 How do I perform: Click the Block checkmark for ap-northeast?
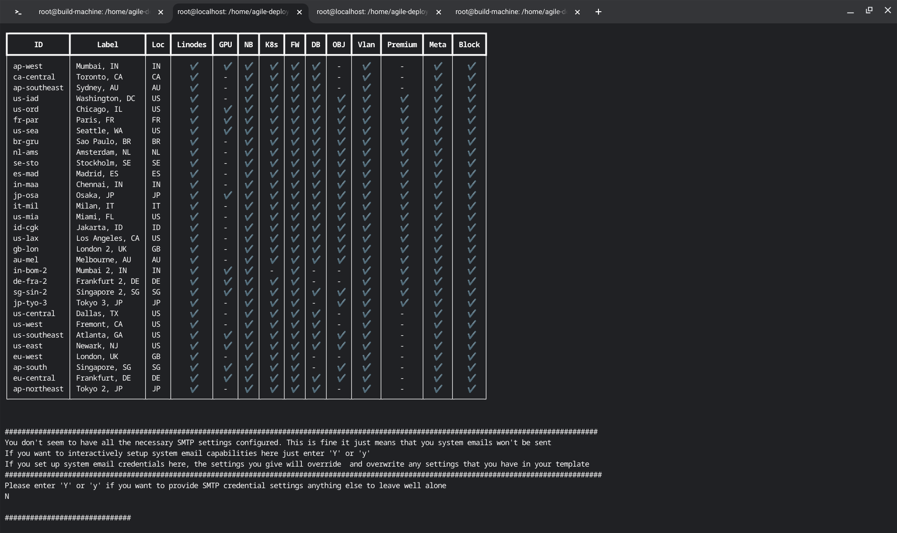pos(471,389)
